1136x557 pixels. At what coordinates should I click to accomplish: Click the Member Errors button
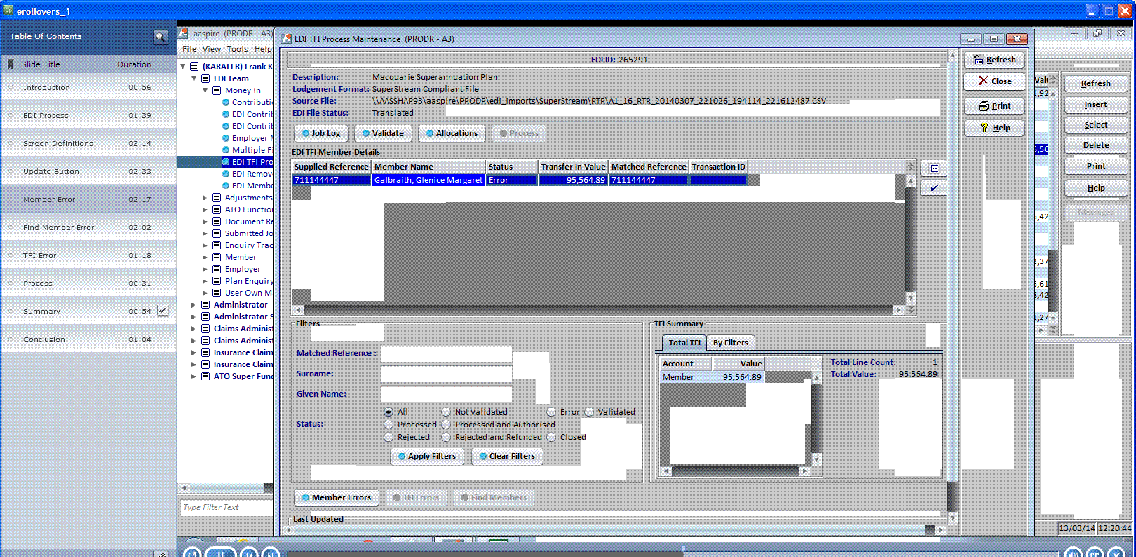pos(337,497)
